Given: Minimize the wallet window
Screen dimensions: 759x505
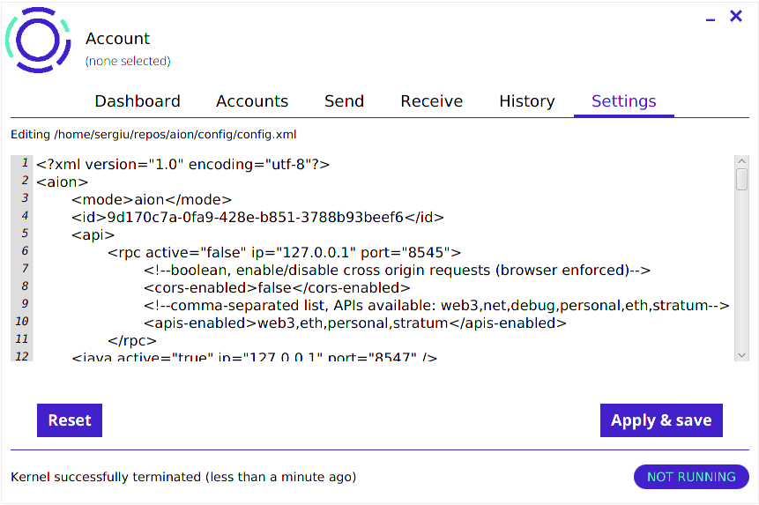Looking at the screenshot, I should (x=711, y=20).
